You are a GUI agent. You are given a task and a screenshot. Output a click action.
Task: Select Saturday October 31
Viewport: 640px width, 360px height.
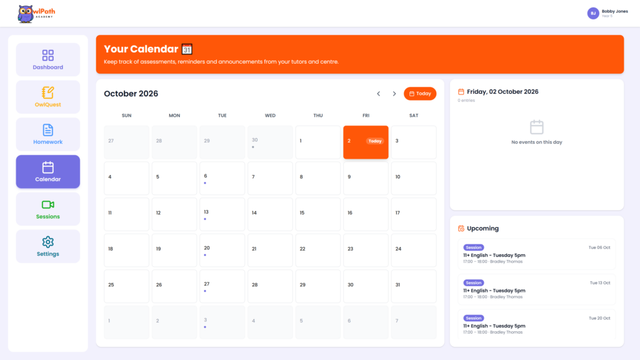[x=414, y=286]
